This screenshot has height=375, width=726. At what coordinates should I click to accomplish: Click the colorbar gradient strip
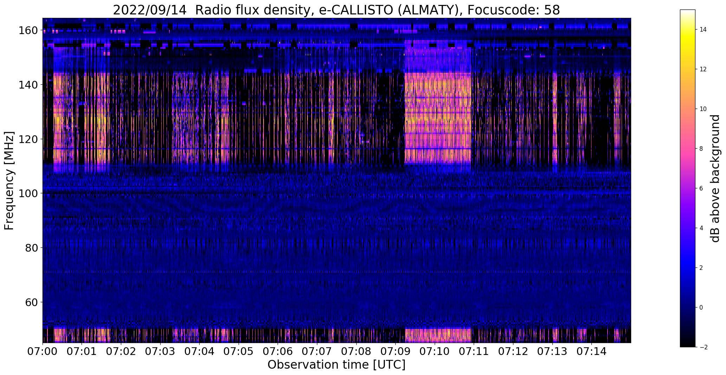point(687,178)
